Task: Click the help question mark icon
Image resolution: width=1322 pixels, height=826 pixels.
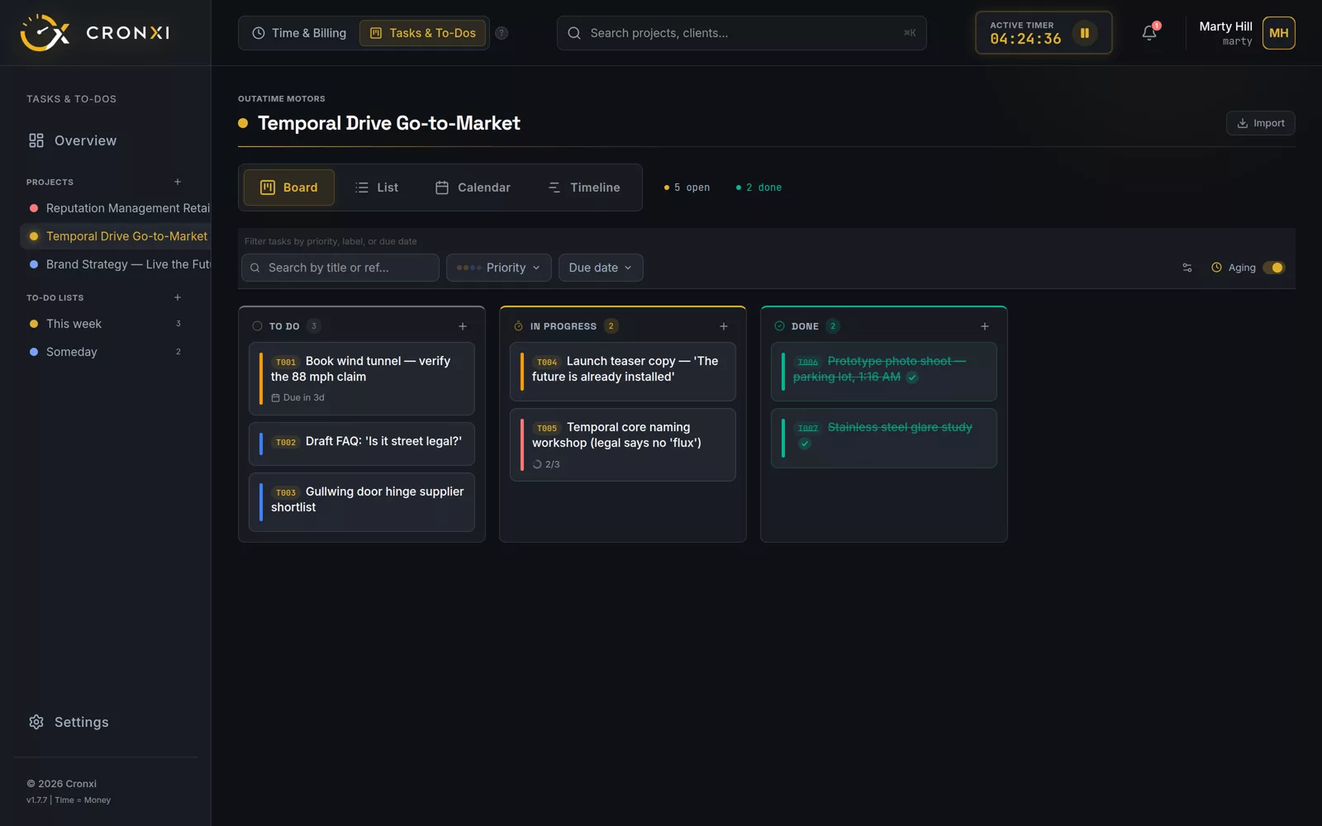Action: 502,33
